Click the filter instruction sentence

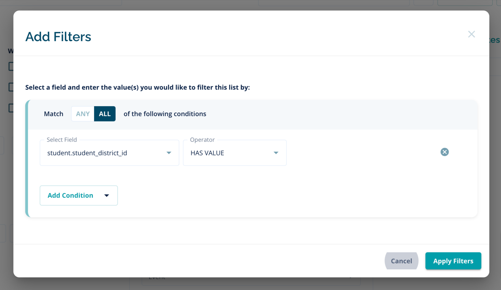[137, 87]
